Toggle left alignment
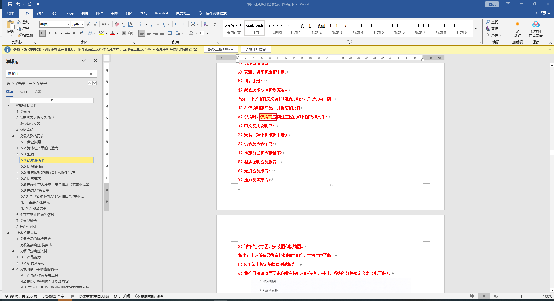 pyautogui.click(x=142, y=33)
